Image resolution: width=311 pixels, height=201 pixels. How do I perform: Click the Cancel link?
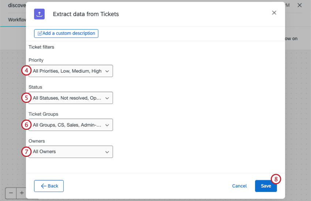pos(239,186)
